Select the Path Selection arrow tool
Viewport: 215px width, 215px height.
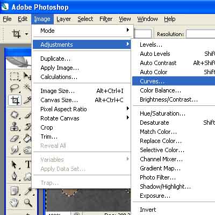15,164
